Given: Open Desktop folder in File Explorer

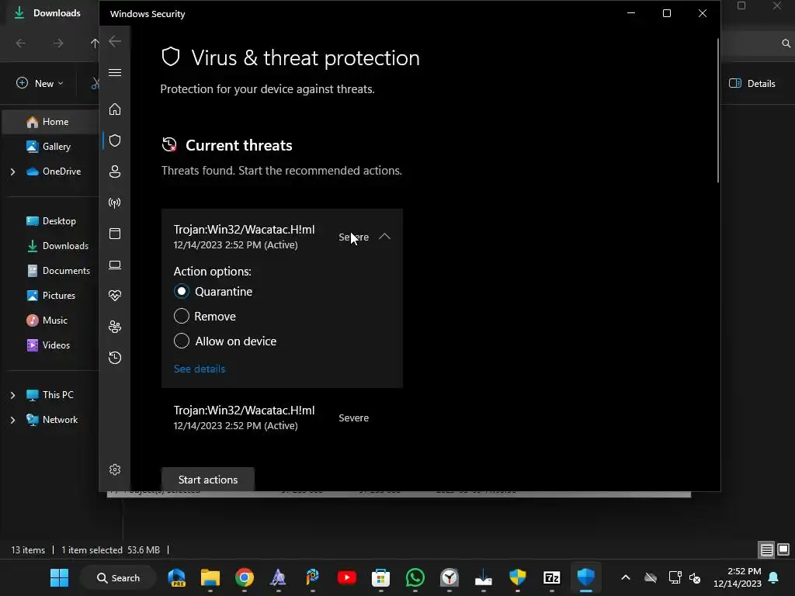Looking at the screenshot, I should pos(50,221).
